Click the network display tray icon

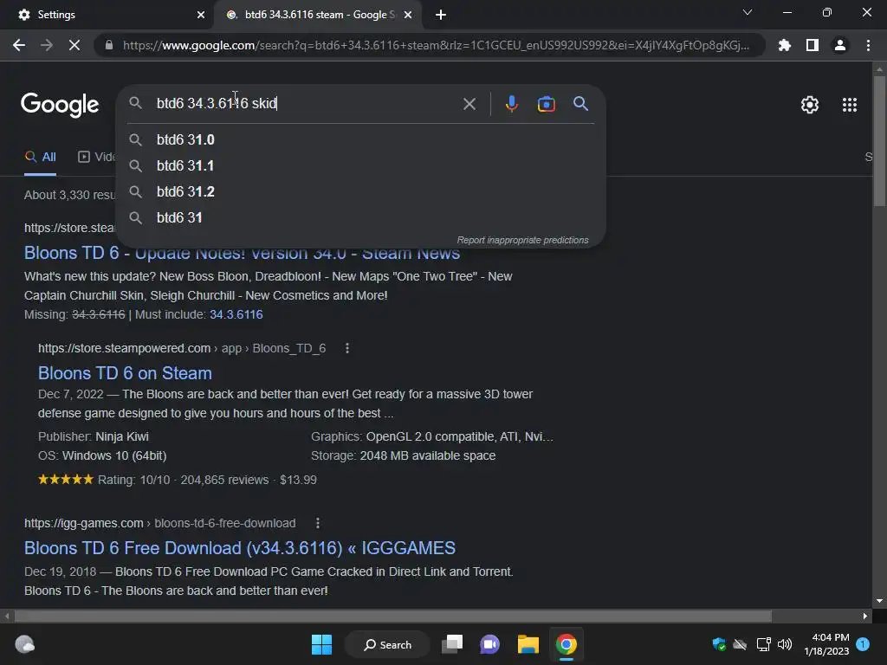(763, 644)
